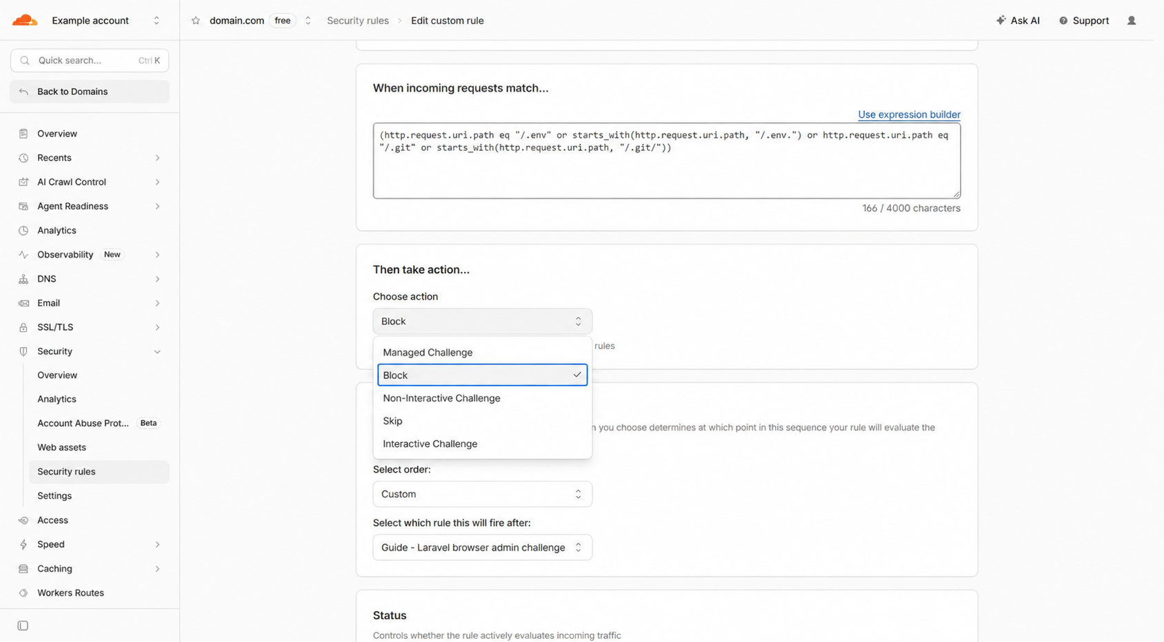
Task: Click the Email envelope icon
Action: click(23, 303)
